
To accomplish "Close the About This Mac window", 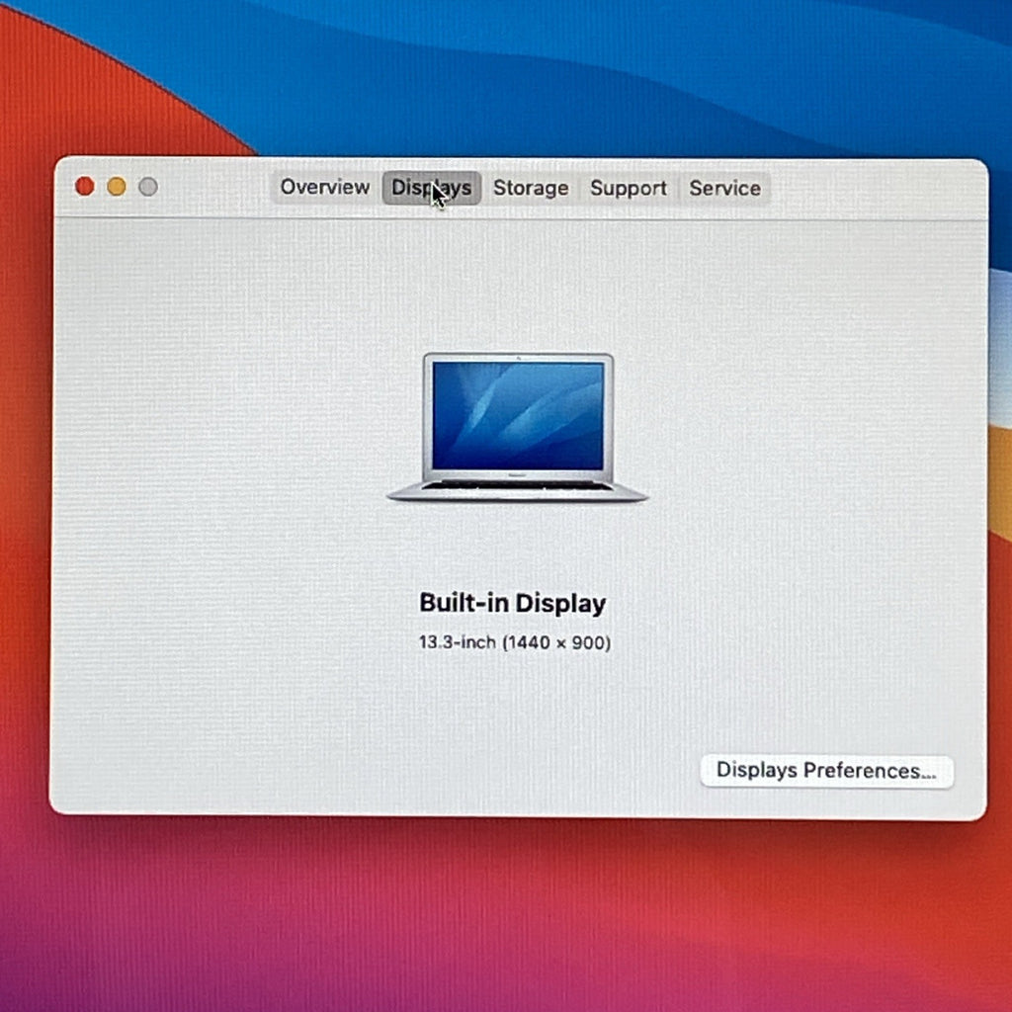I will (x=85, y=186).
